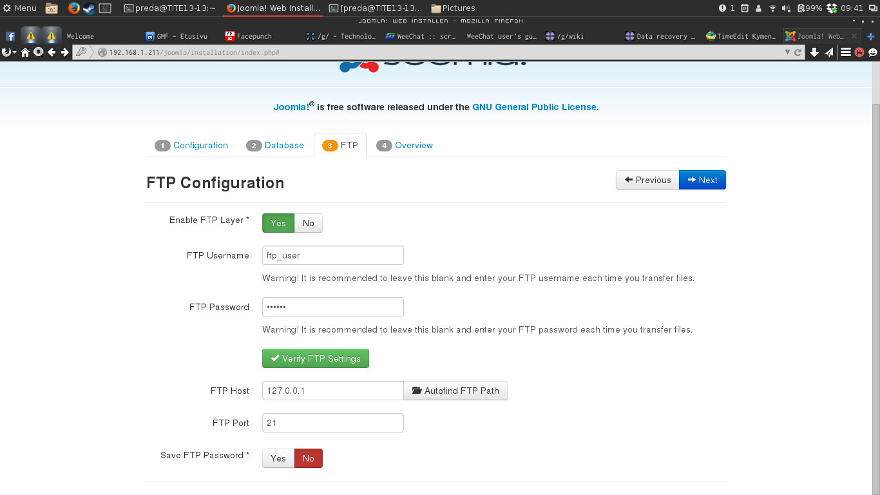
Task: Click the globe site identity icon
Action: click(x=102, y=52)
